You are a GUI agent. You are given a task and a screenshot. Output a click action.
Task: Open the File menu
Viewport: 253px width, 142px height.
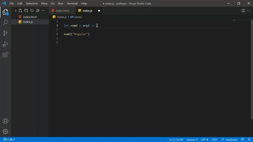(x=11, y=4)
